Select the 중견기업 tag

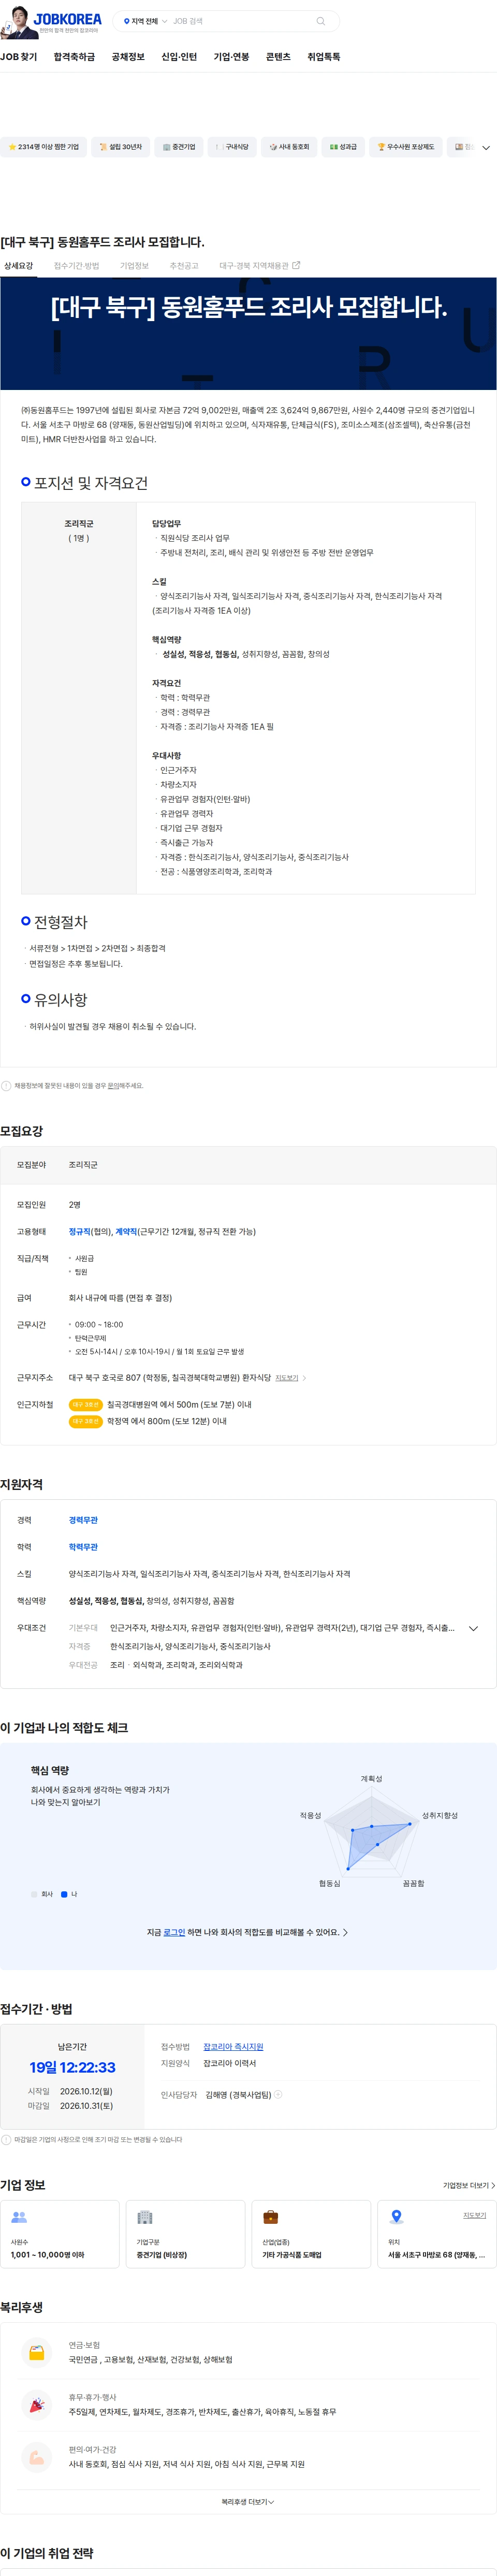(x=179, y=147)
